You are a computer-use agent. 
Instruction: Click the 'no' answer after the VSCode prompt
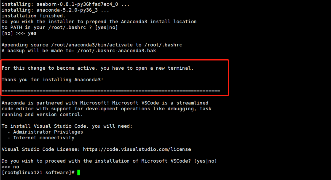(16, 167)
